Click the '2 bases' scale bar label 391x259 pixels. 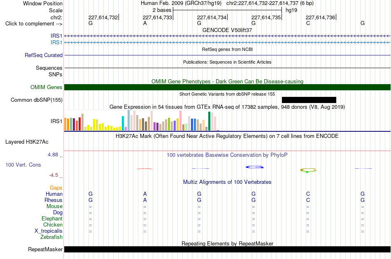(x=162, y=10)
